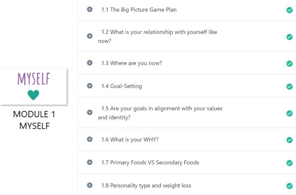Image resolution: width=296 pixels, height=195 pixels.
Task: Click completion checkmark for 1.7 Primary Foods row
Action: click(x=289, y=163)
